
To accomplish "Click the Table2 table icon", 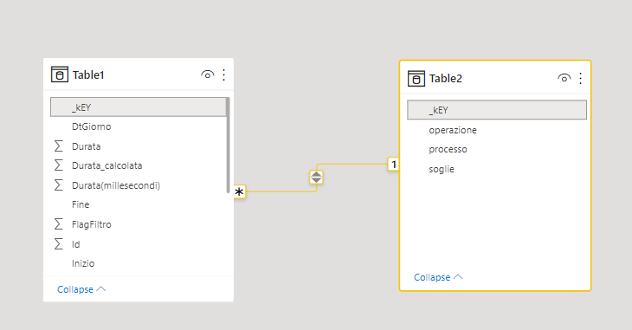I will (x=416, y=78).
